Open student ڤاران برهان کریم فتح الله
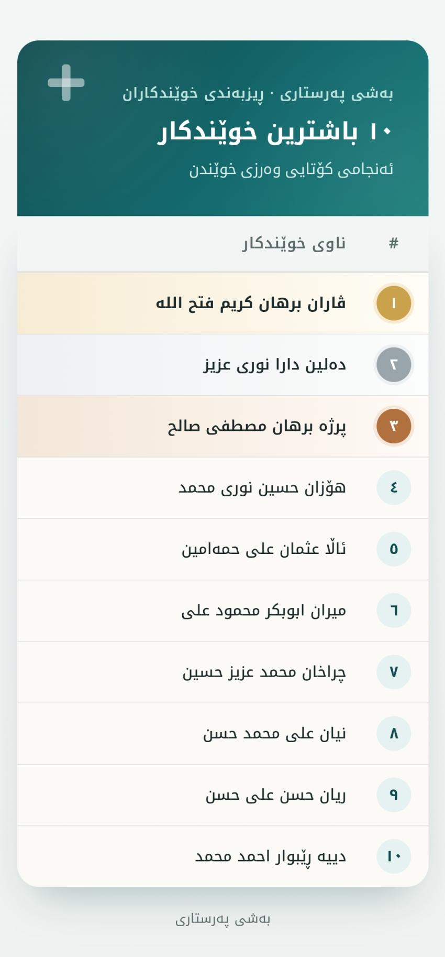The height and width of the screenshot is (957, 445). coord(223,303)
